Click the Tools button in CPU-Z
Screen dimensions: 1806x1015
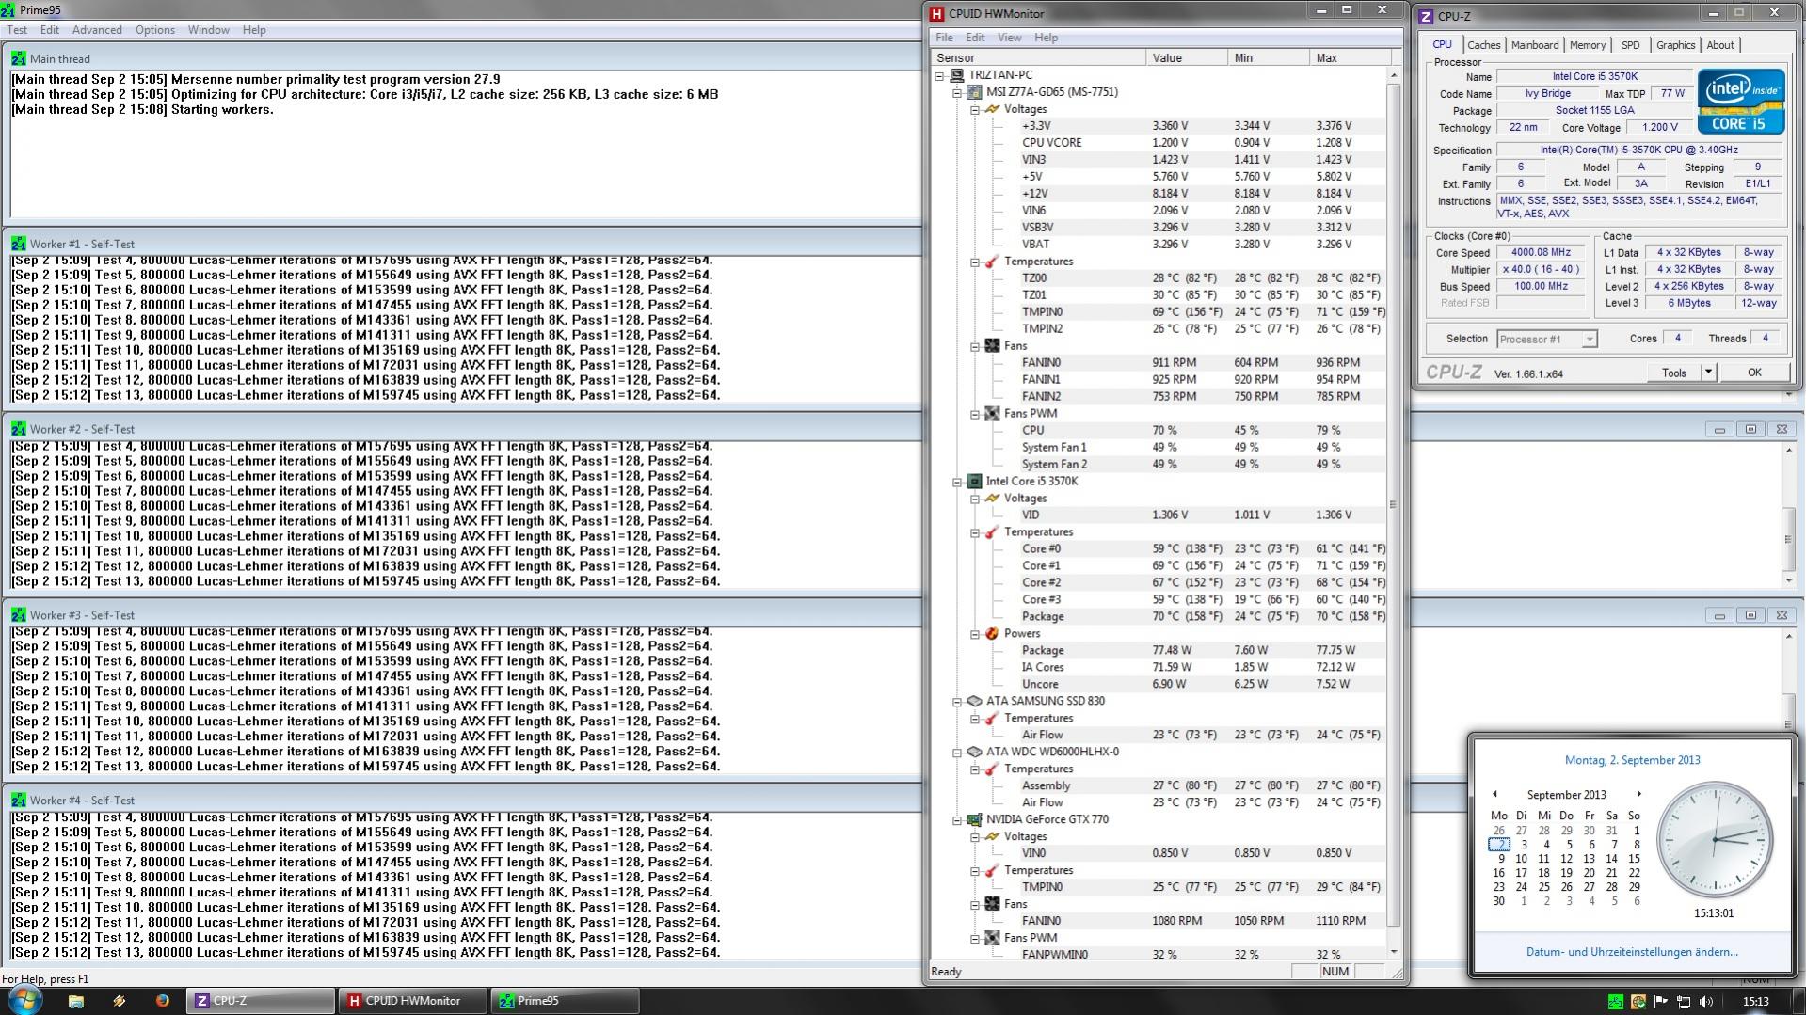pyautogui.click(x=1674, y=373)
